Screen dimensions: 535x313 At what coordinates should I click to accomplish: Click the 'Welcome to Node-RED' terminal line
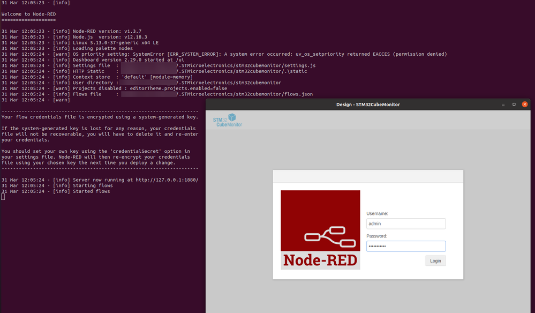(29, 14)
